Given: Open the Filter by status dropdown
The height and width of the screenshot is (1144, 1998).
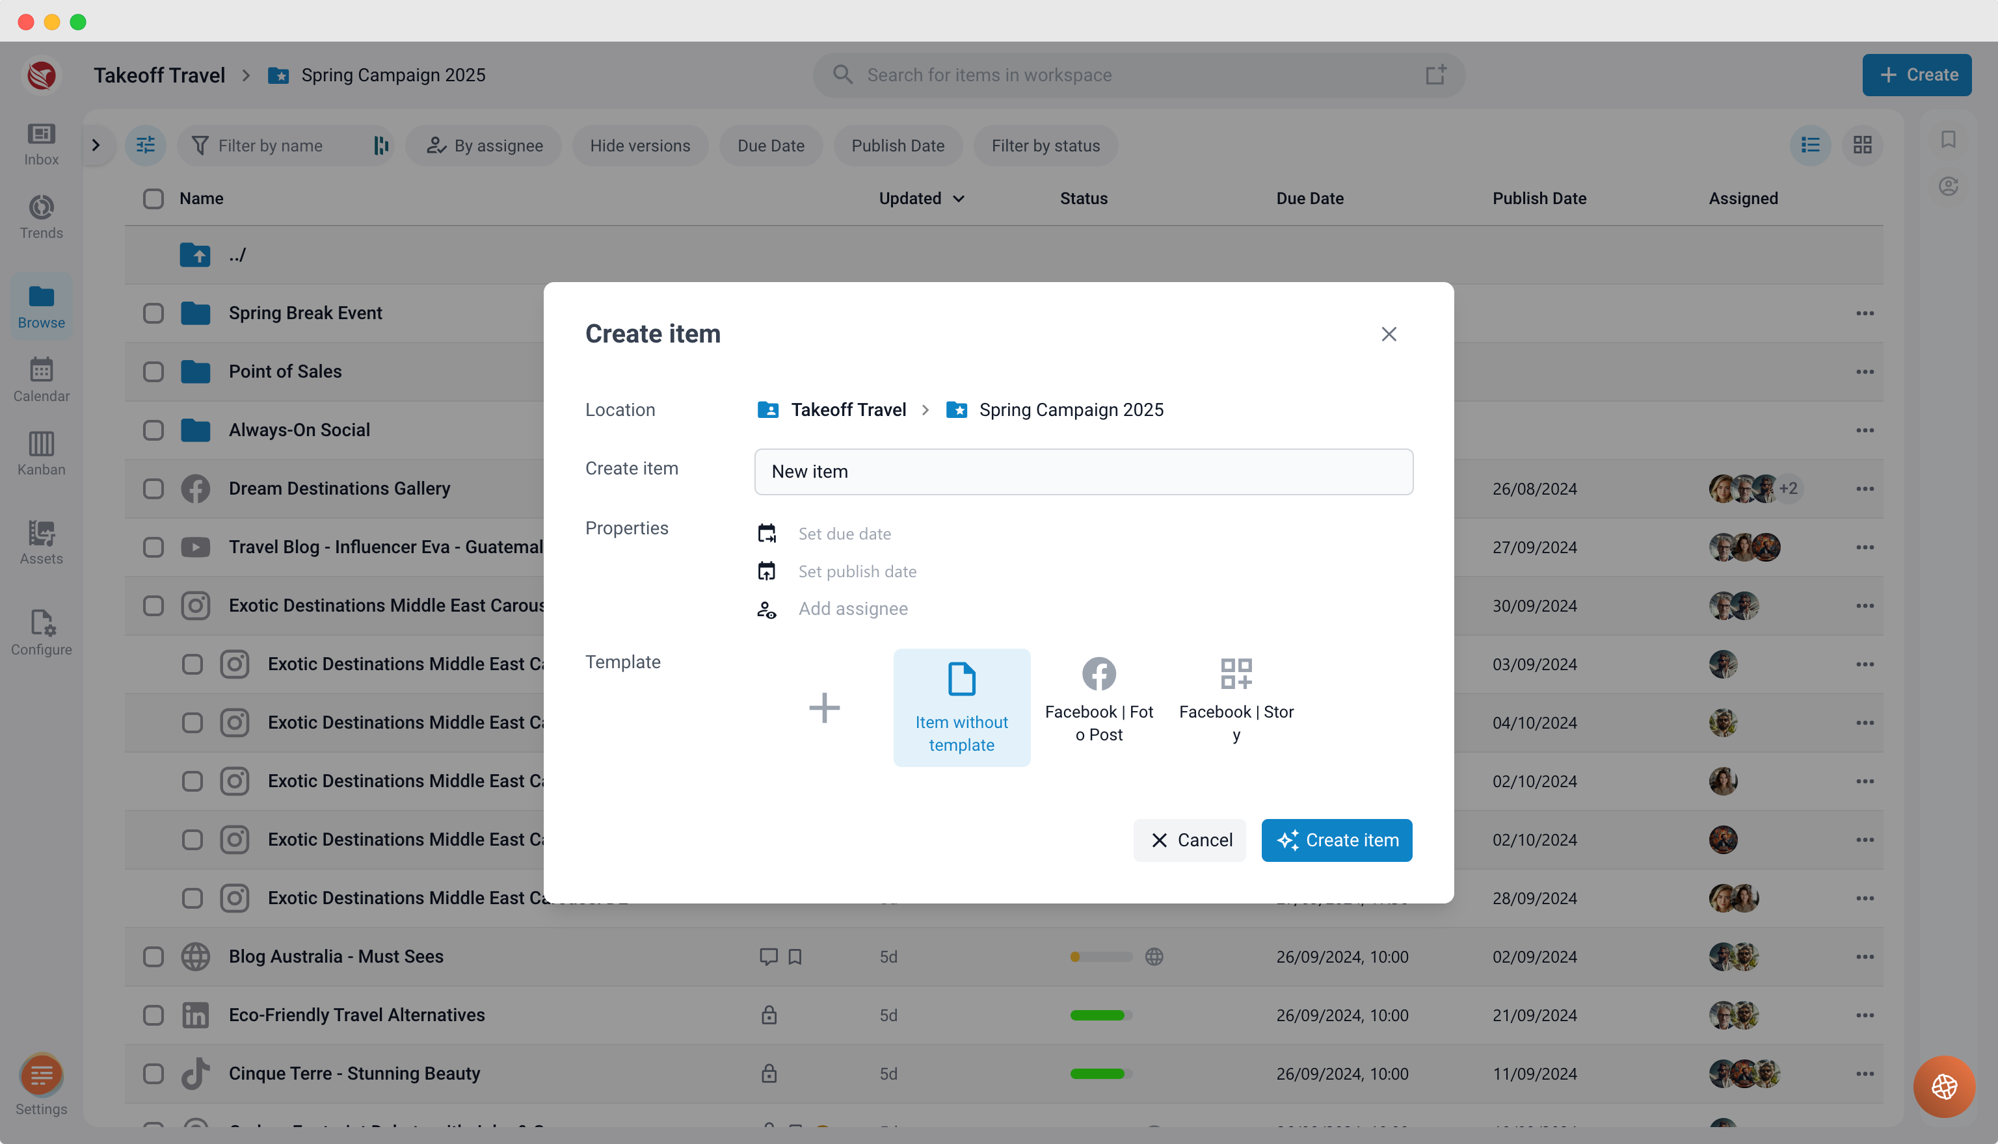Looking at the screenshot, I should click(x=1045, y=146).
